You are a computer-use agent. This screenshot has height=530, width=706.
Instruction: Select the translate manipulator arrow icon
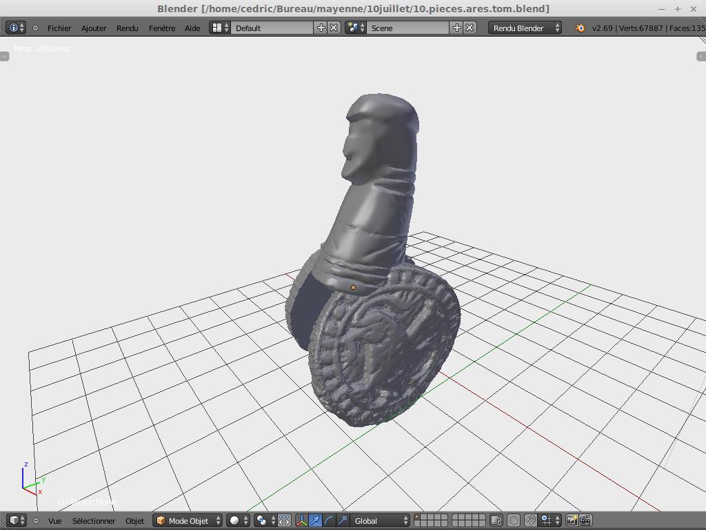315,520
